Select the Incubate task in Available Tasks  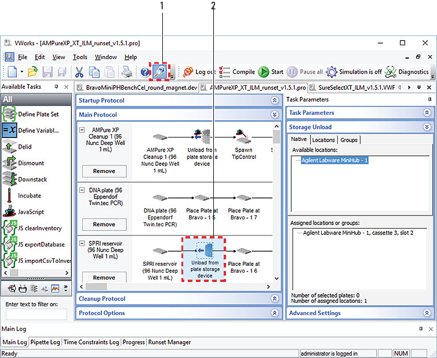point(30,196)
